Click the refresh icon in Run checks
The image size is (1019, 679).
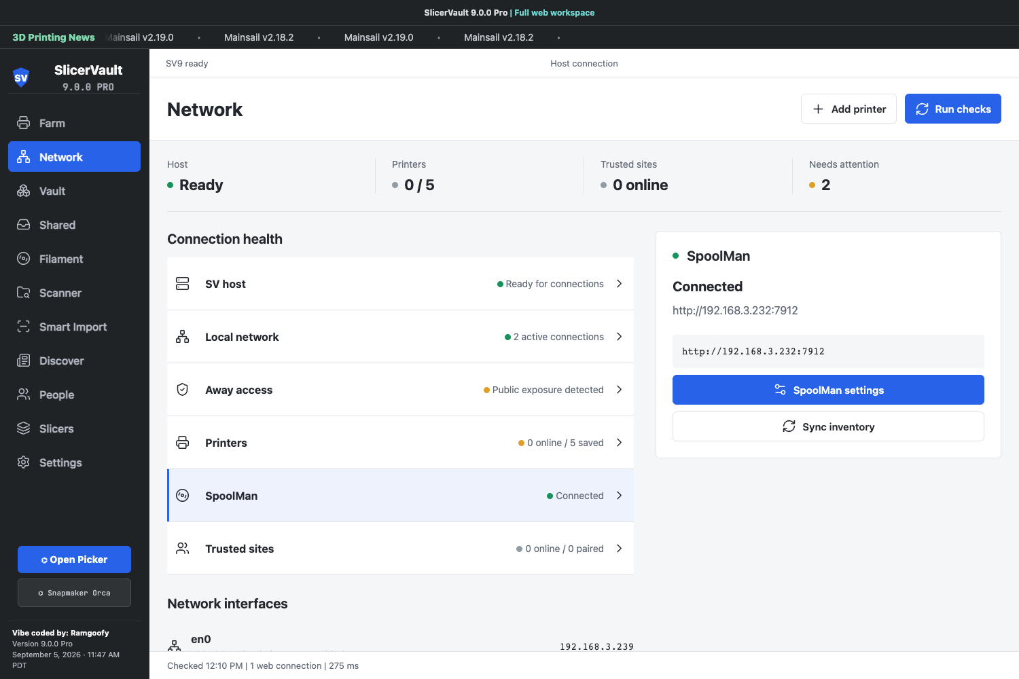[x=922, y=109]
